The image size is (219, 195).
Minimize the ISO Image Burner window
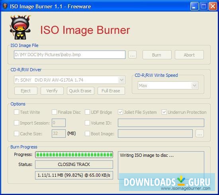(194, 6)
